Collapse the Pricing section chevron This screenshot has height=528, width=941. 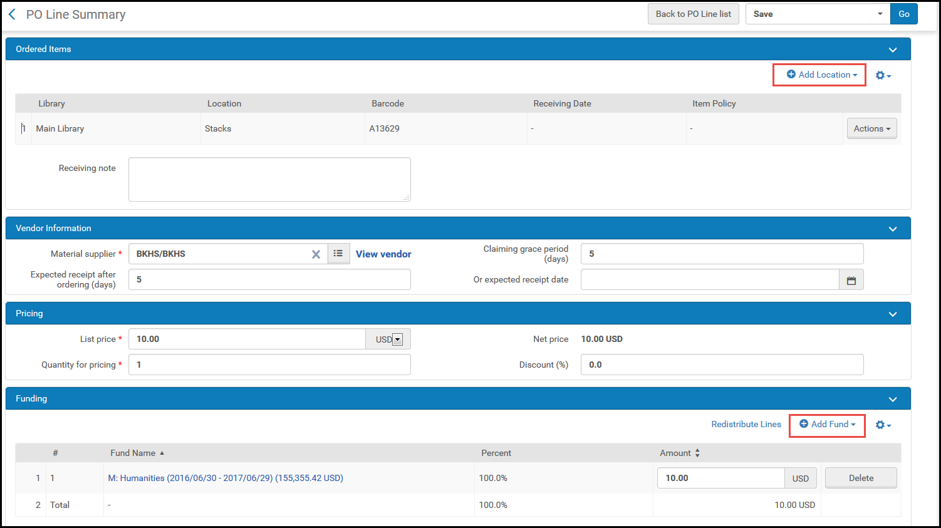(893, 314)
